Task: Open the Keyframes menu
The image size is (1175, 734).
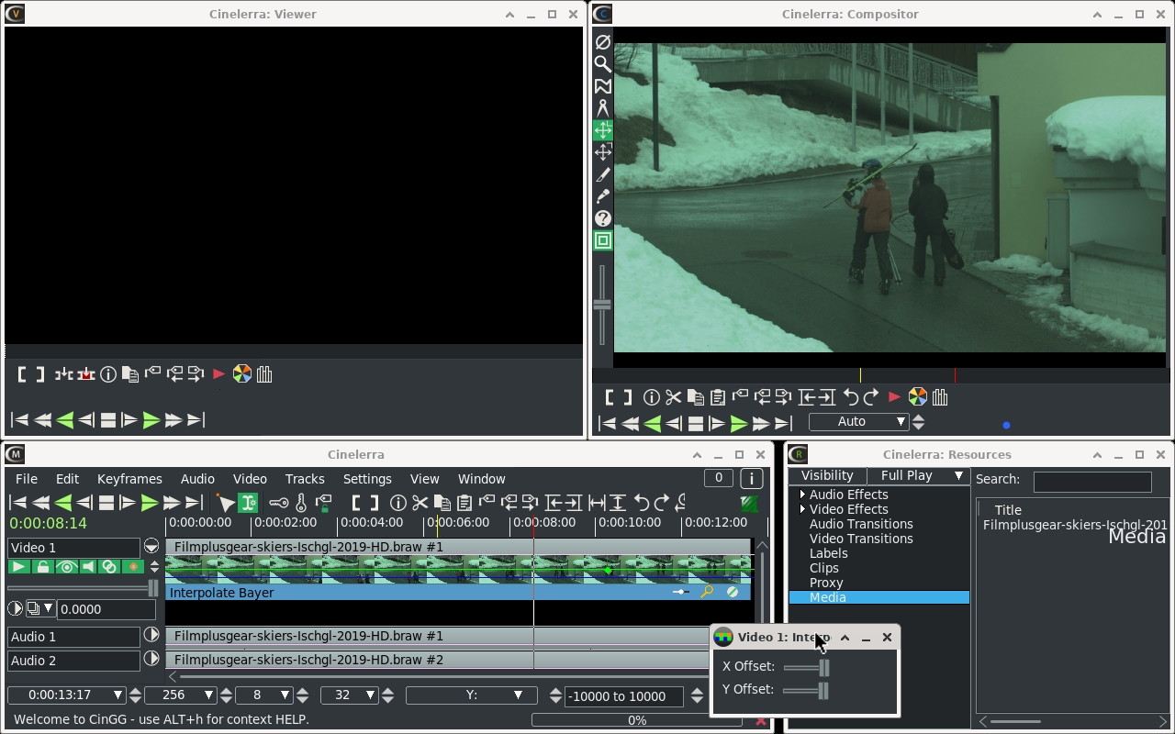Action: tap(129, 479)
